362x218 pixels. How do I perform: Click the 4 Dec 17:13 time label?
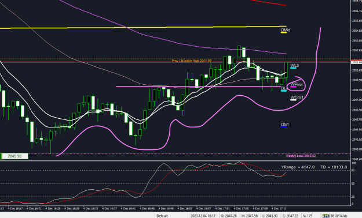[279, 209]
